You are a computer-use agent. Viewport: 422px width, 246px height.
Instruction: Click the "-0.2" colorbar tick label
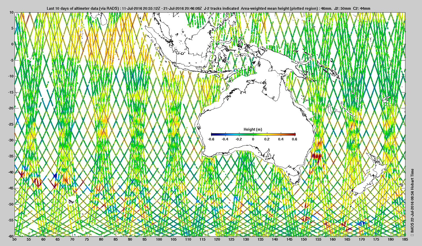click(239, 139)
